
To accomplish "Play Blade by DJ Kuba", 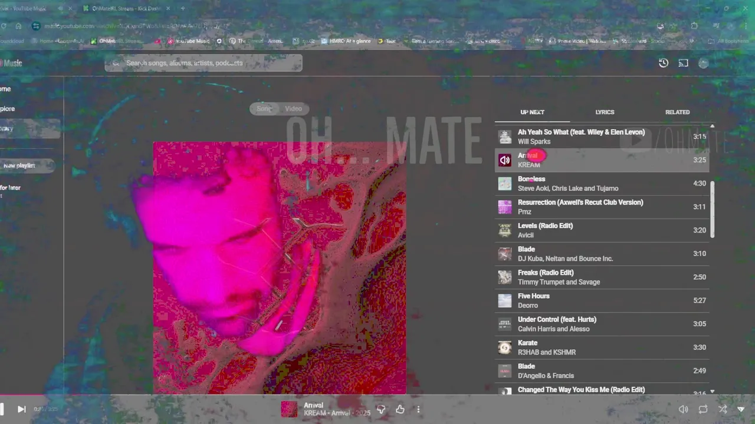I will pyautogui.click(x=602, y=254).
